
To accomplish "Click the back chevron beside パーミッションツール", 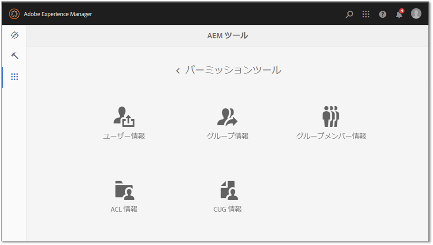I will tap(177, 71).
